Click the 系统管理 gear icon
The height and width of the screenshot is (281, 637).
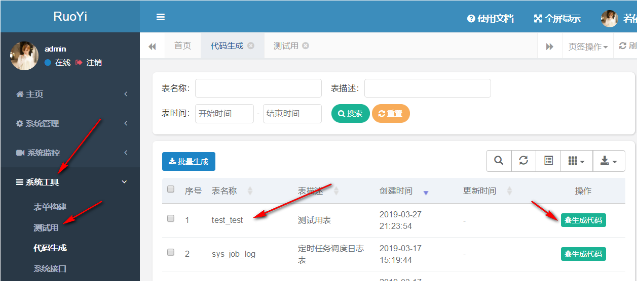click(20, 123)
